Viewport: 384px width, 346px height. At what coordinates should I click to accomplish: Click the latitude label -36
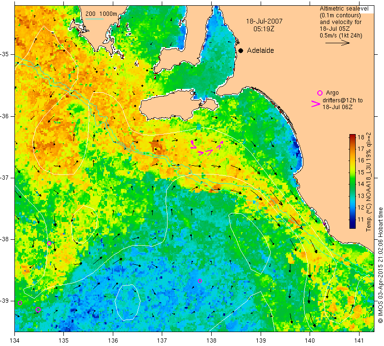5,116
